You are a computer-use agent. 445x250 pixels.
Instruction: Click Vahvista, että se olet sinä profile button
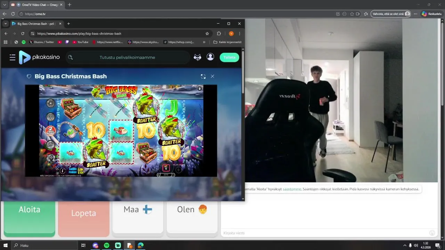[391, 14]
